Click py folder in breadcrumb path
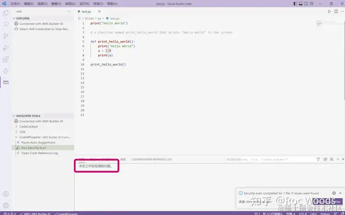 99,19
